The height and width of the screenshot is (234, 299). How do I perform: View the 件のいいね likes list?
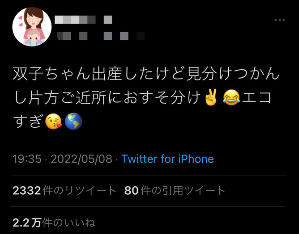pos(69,222)
